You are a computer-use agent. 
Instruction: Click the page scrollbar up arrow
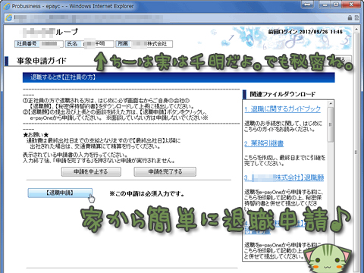(356, 29)
